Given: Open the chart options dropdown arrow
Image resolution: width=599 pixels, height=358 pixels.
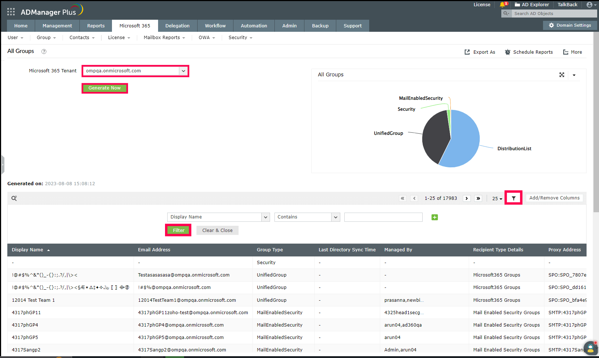Looking at the screenshot, I should [x=574, y=75].
